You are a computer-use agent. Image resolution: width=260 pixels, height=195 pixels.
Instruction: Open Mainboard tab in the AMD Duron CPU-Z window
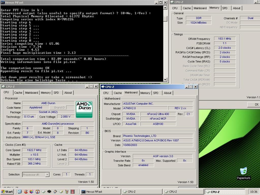[31, 93]
